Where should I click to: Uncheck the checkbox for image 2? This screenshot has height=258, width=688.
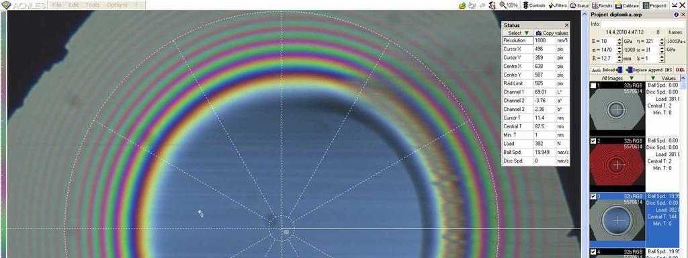coord(593,140)
